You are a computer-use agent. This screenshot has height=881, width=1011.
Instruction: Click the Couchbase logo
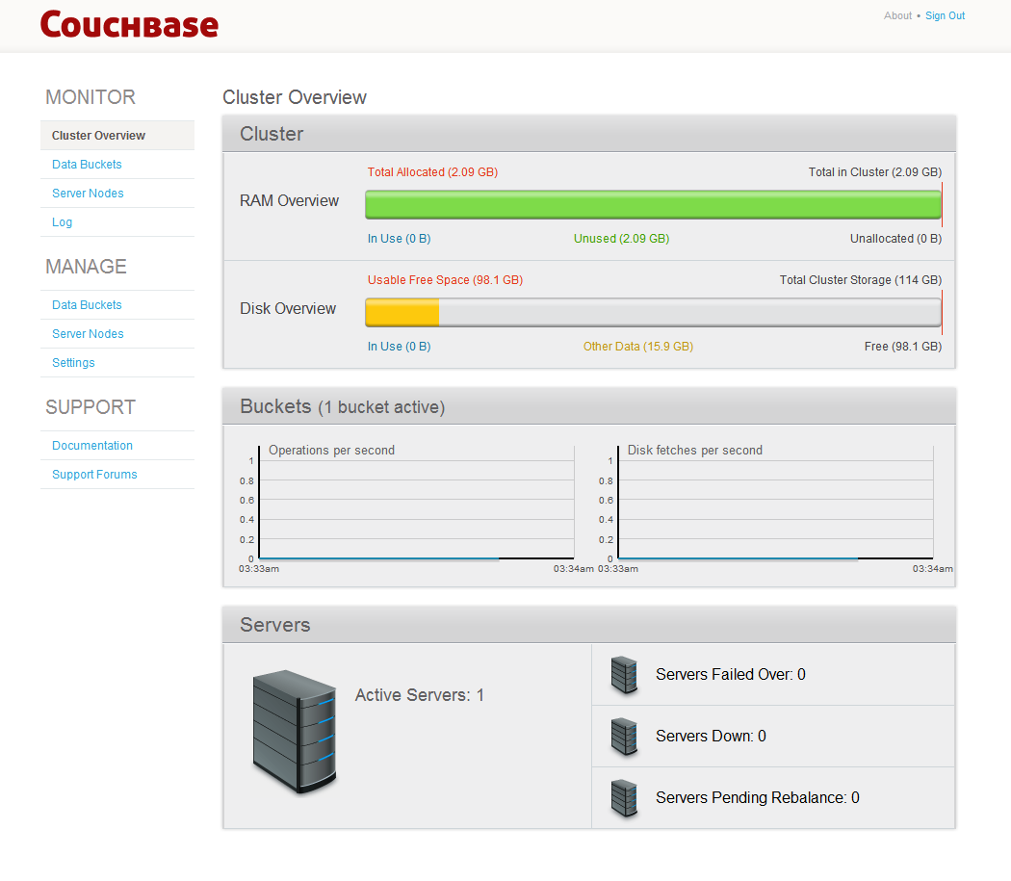pos(129,24)
